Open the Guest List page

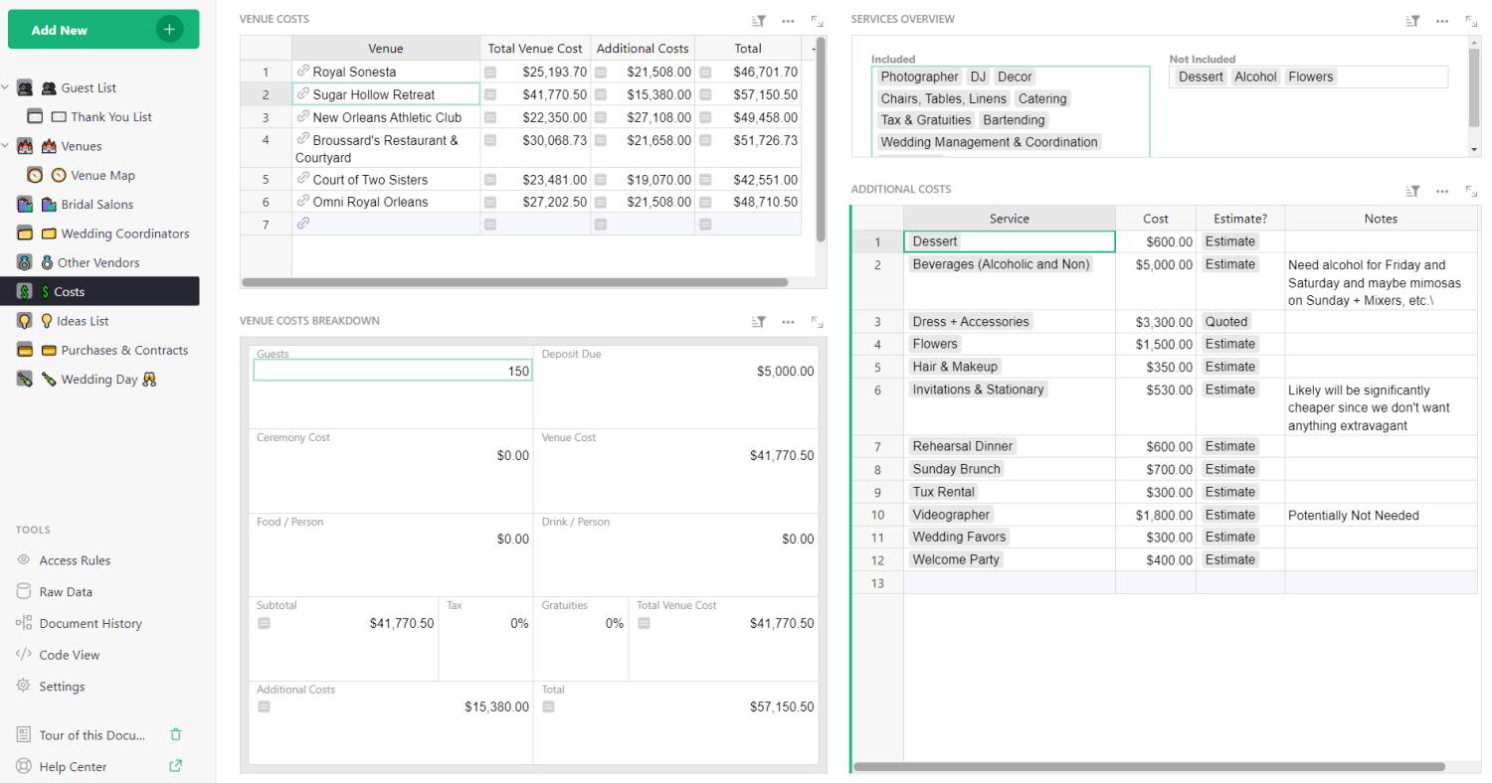tap(89, 87)
